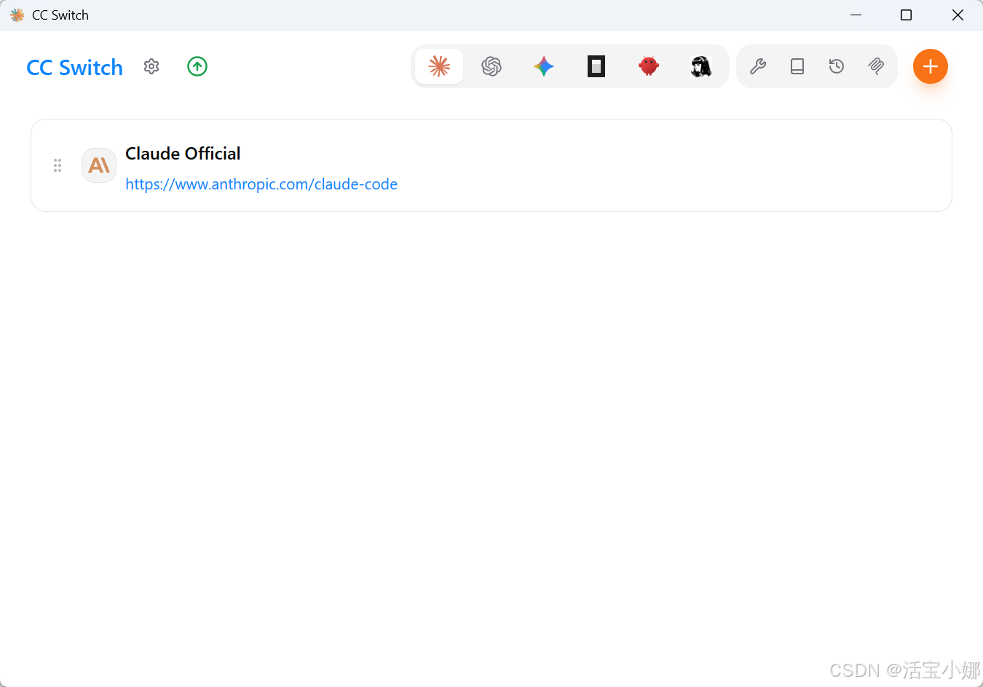This screenshot has width=983, height=687.
Task: Click the green update arrow icon
Action: click(197, 66)
